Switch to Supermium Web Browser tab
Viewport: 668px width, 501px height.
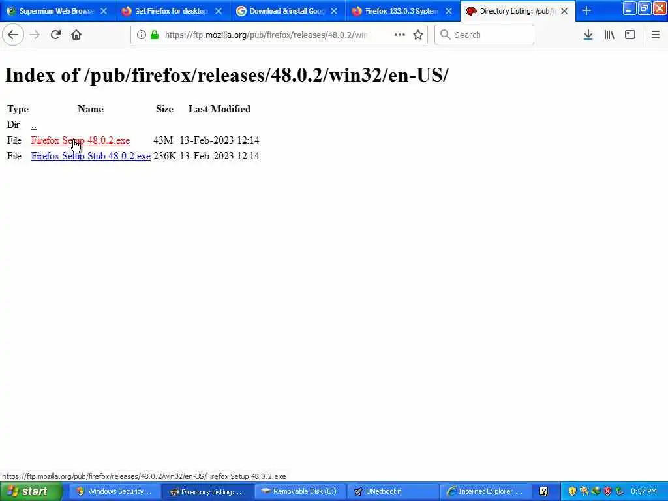tap(56, 11)
